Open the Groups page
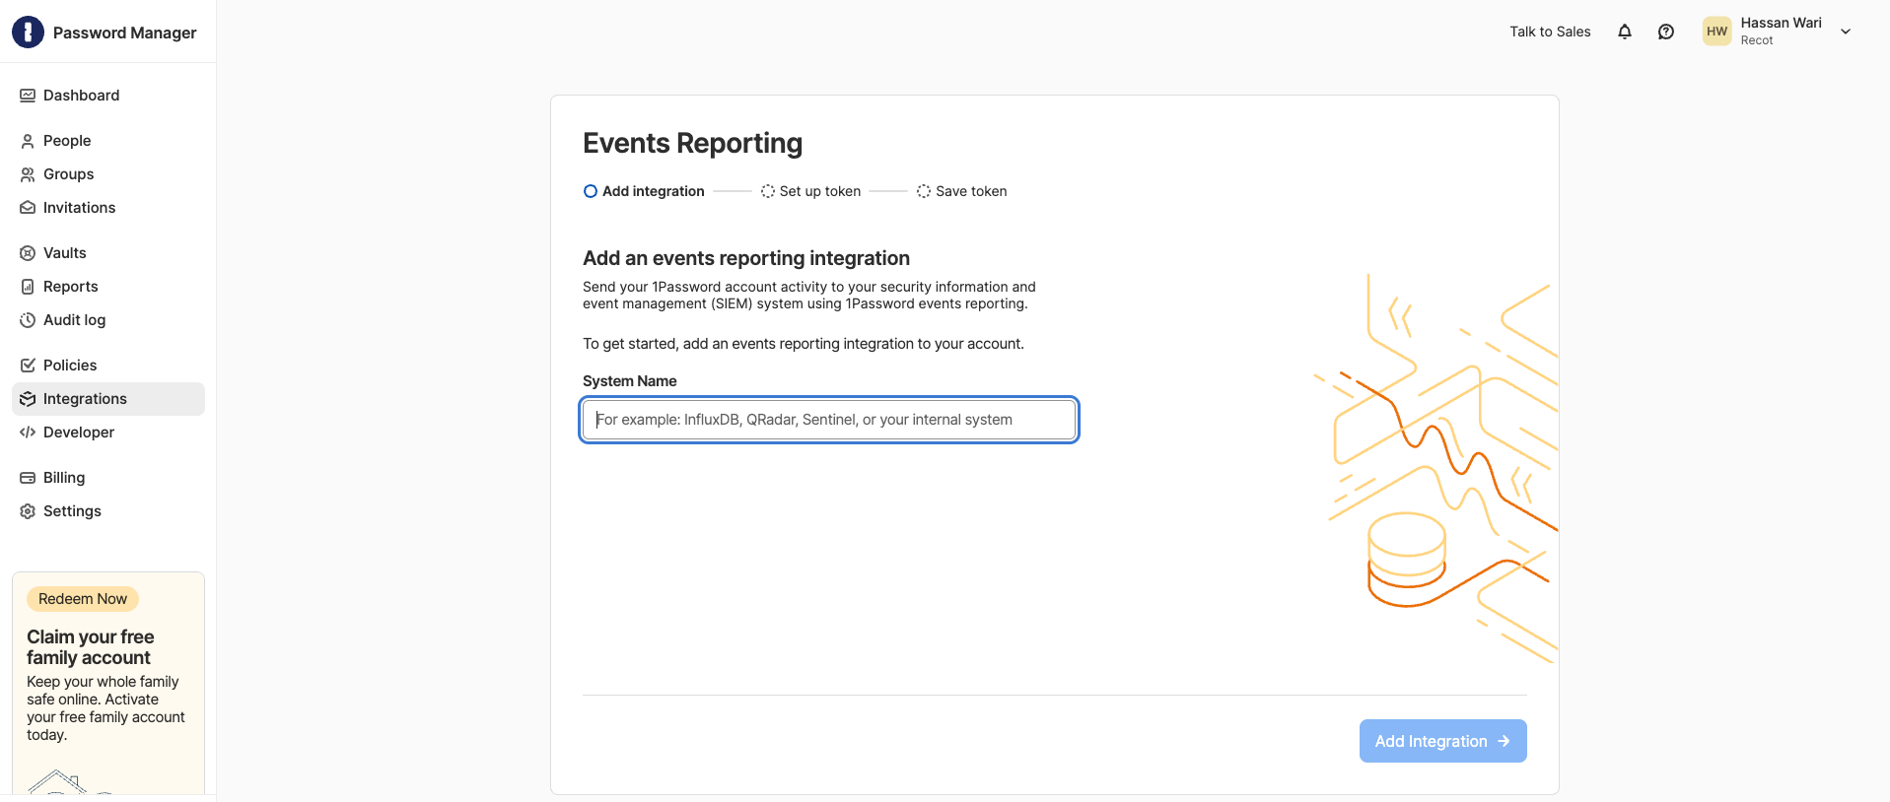This screenshot has height=802, width=1890. point(108,174)
